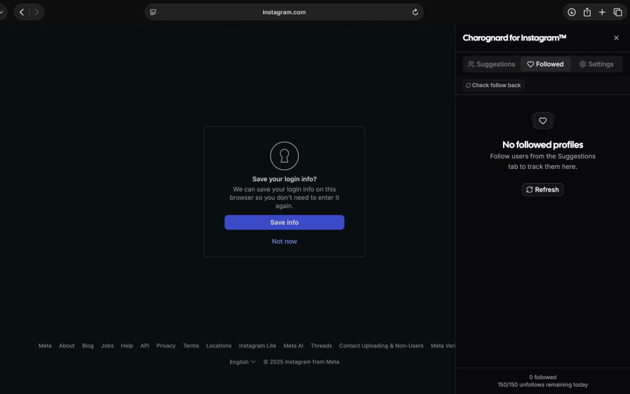The width and height of the screenshot is (630, 394).
Task: Click the © 2025 Instagram from Meta text
Action: point(301,362)
